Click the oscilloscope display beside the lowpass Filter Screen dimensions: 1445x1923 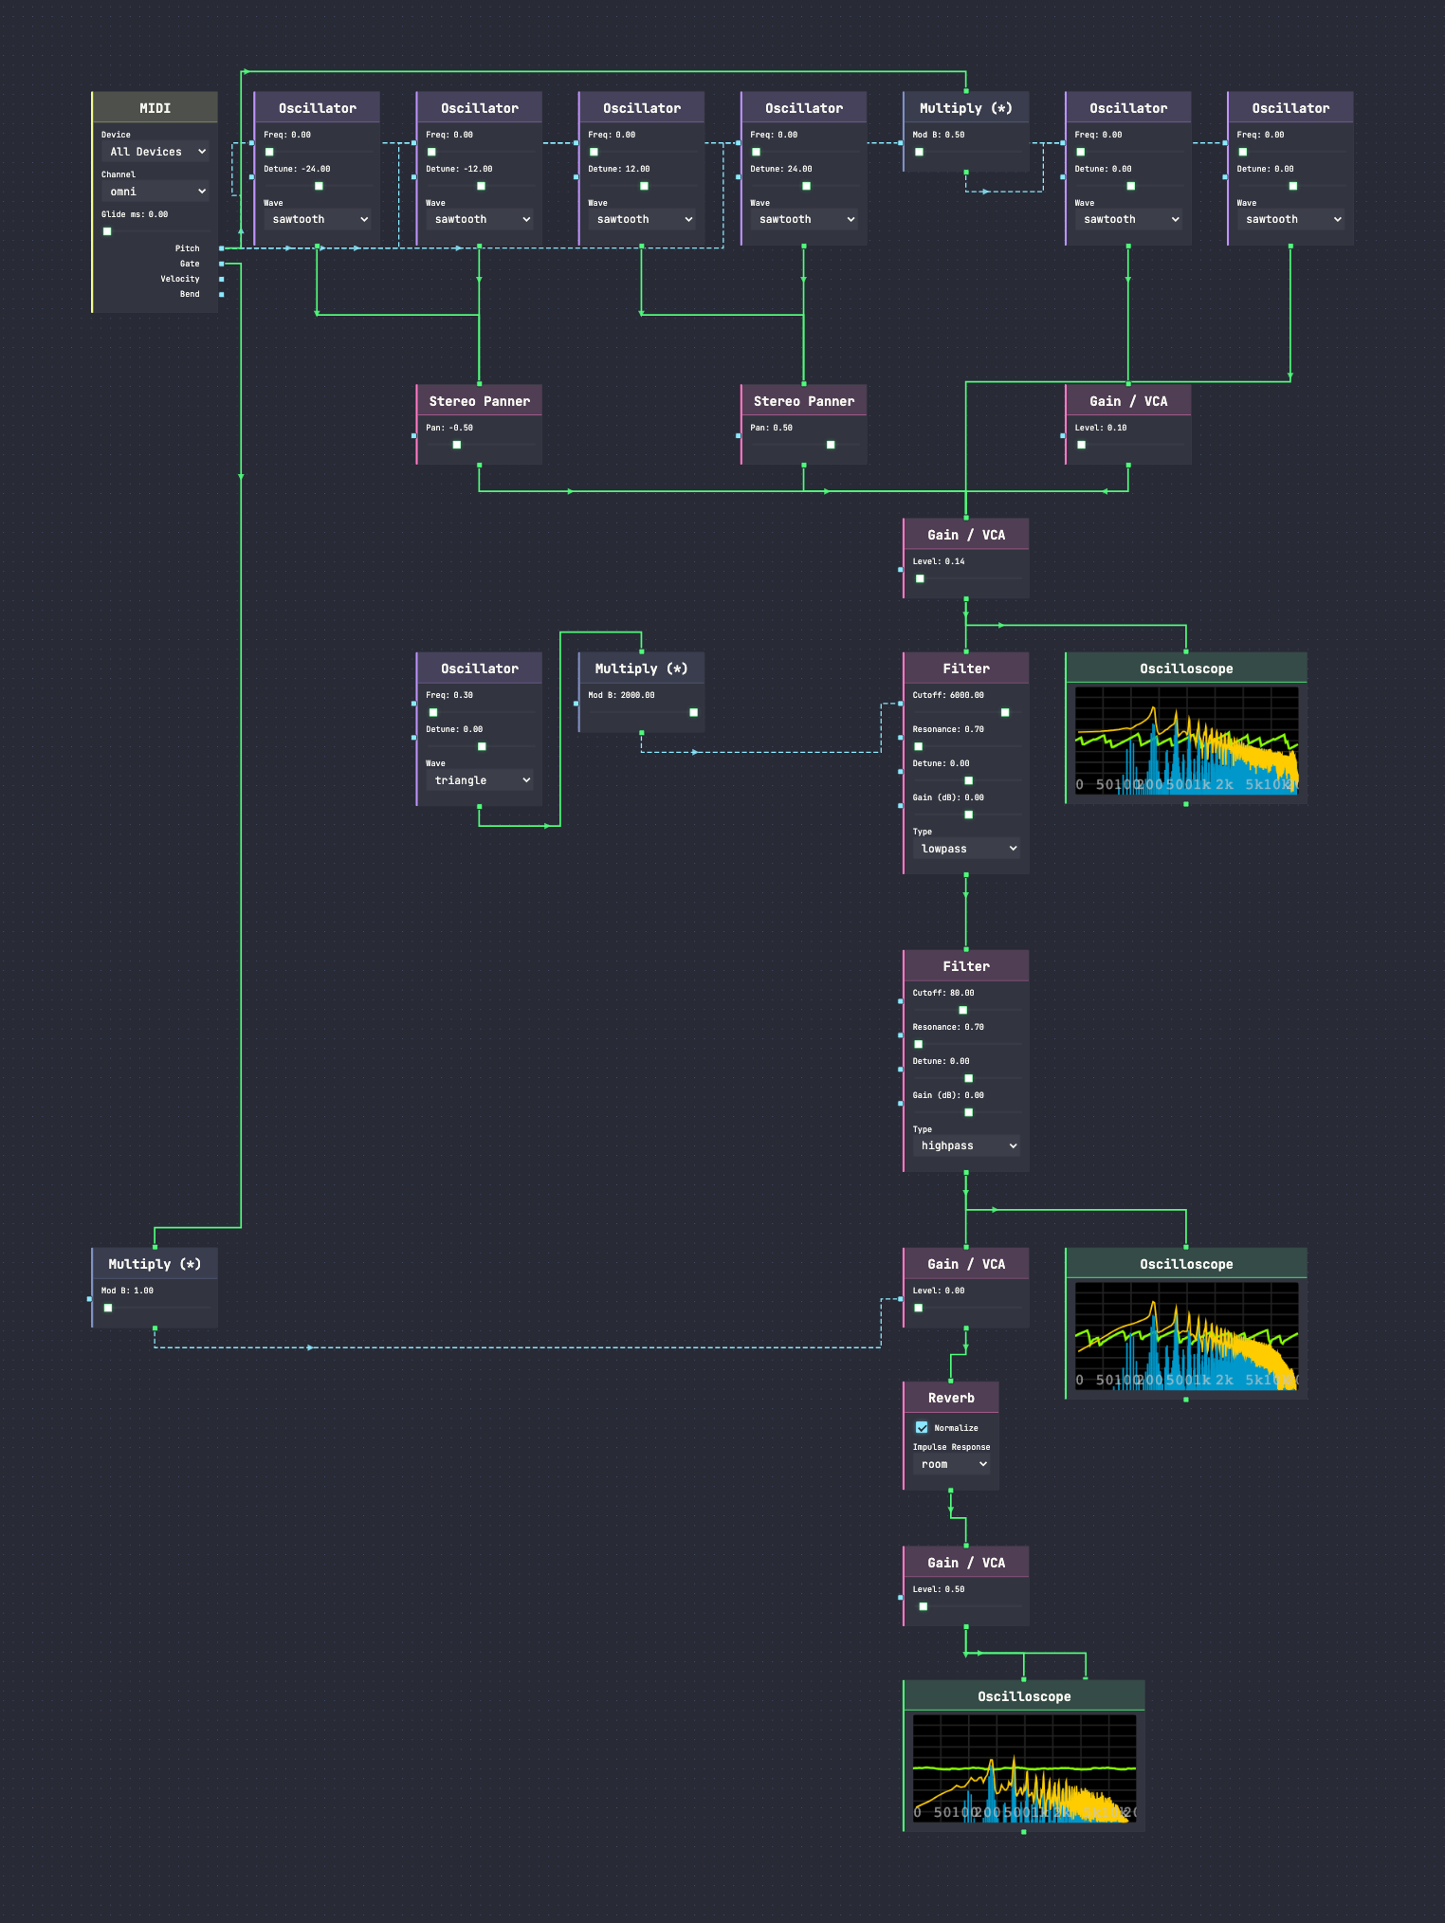point(1186,741)
